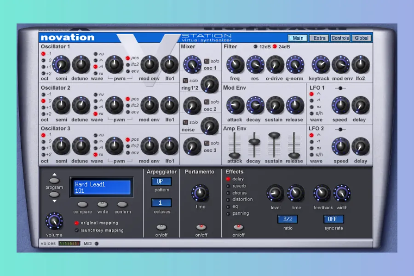Click the Effects feedback knob
The image size is (414, 276).
pos(322,193)
